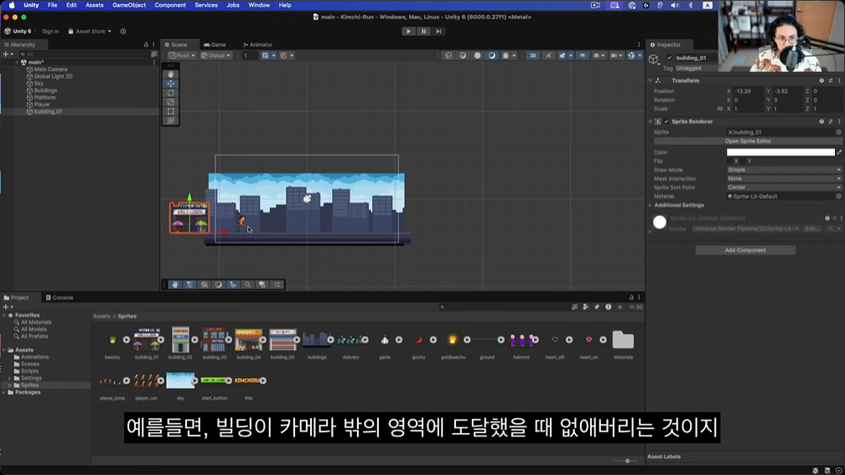Click the Step frame button
Viewport: 845px width, 475px height.
(438, 31)
